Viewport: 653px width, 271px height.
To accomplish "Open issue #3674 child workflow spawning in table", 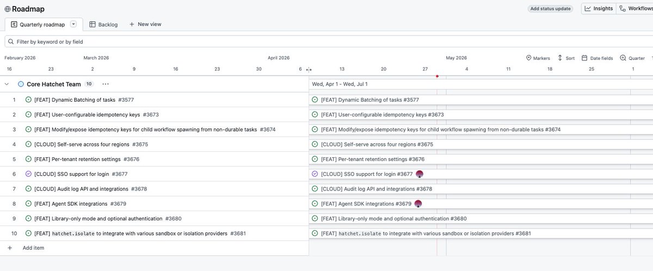I will tap(155, 130).
